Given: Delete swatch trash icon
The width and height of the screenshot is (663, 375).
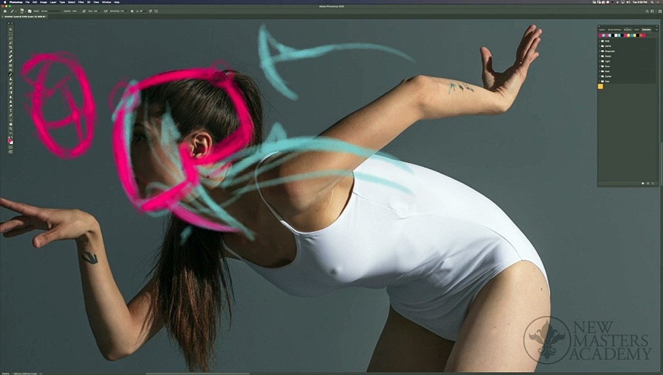Looking at the screenshot, I should [653, 183].
